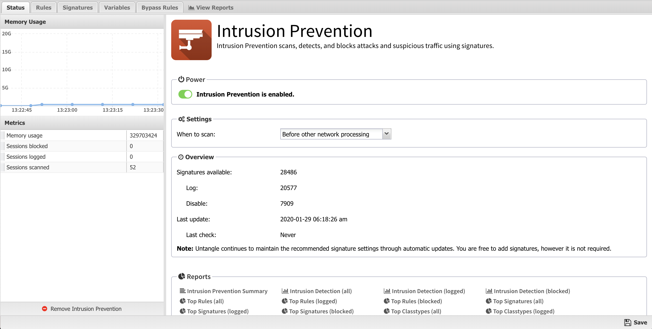652x329 pixels.
Task: Select the Memory usage metrics row
Action: click(x=82, y=135)
